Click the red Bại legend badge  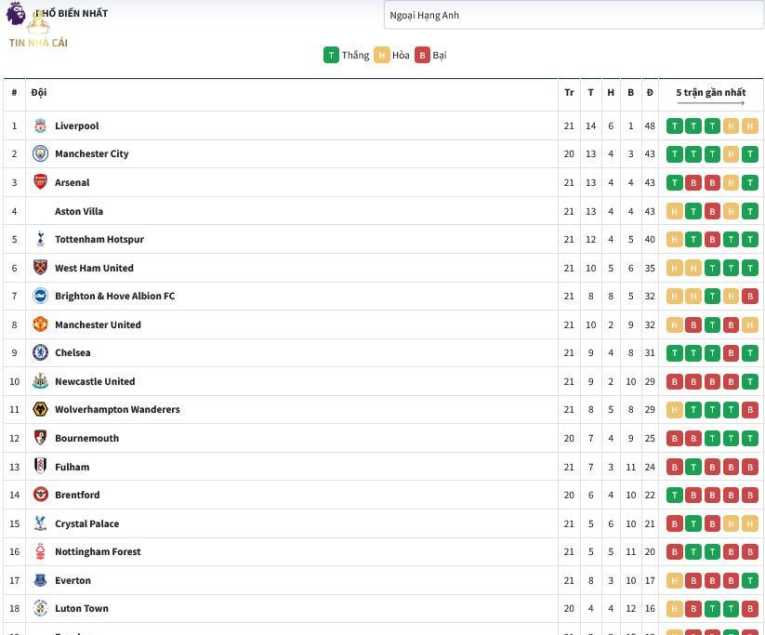422,55
